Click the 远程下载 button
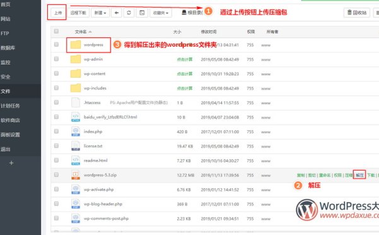379x235 pixels. tap(78, 13)
